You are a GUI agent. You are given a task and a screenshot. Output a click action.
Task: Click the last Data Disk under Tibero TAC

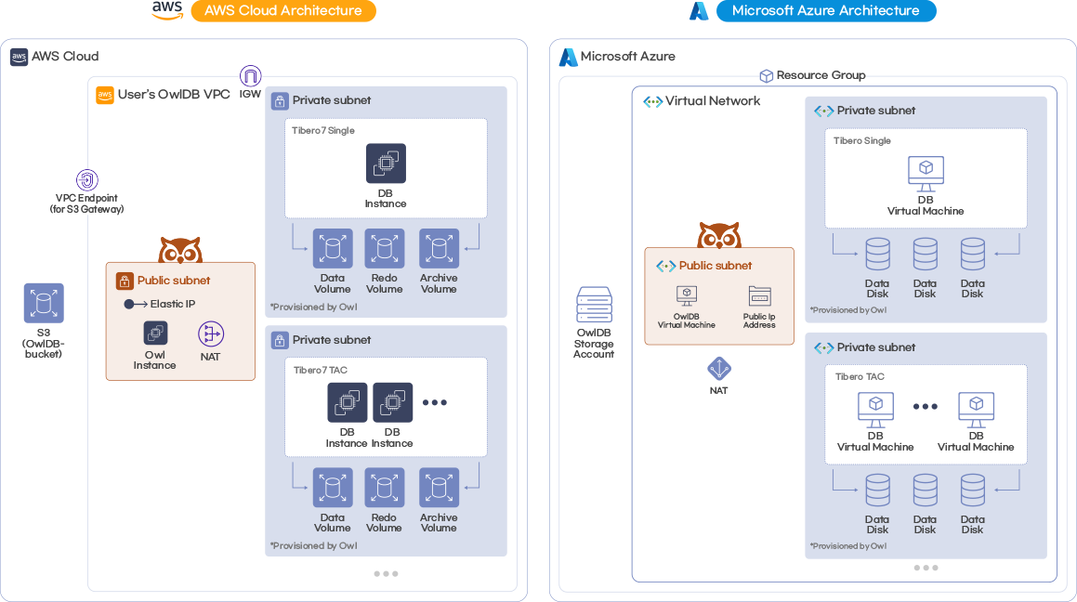tap(973, 491)
